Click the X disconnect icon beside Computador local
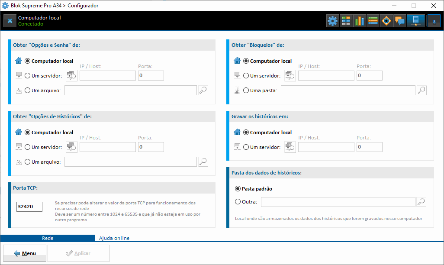This screenshot has height=265, width=444. 10,21
